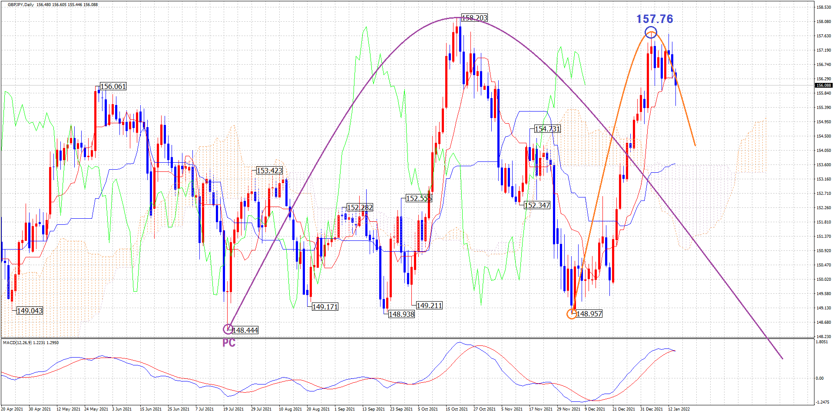
Task: Click the GBPJPY,Daily chart title
Action: [21, 5]
